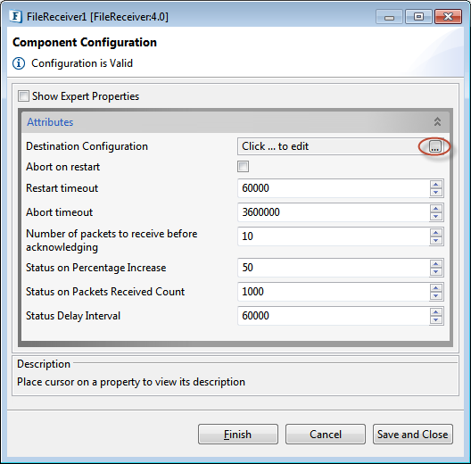Focus the Abort timeout field showing 3600000
The height and width of the screenshot is (464, 471).
point(334,212)
